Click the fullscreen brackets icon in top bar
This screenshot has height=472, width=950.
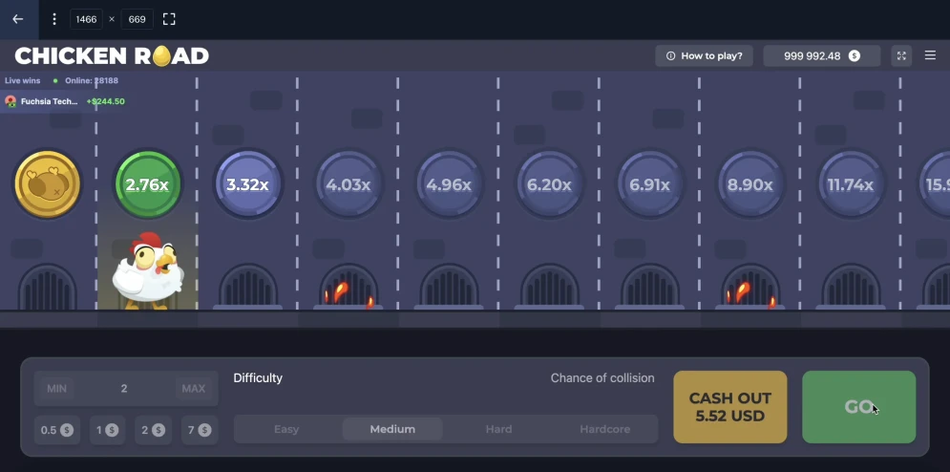[x=169, y=19]
